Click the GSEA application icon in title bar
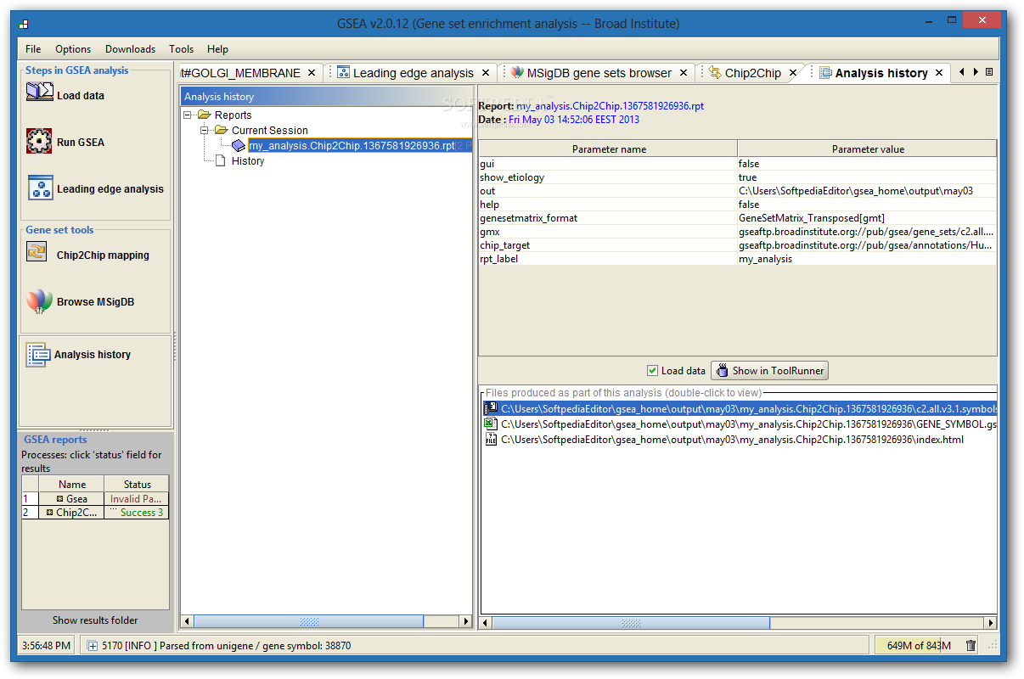Screen dimensions: 1024x679 [23, 24]
